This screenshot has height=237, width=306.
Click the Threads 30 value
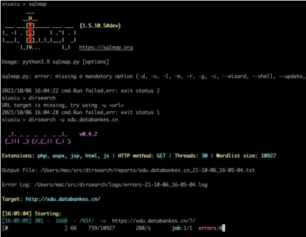205,155
